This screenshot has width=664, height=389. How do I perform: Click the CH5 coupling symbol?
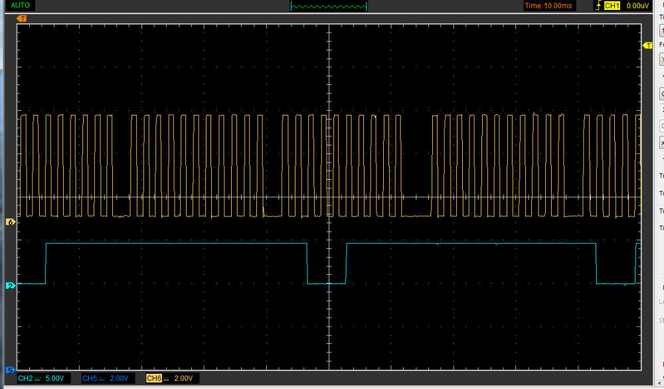click(x=102, y=378)
